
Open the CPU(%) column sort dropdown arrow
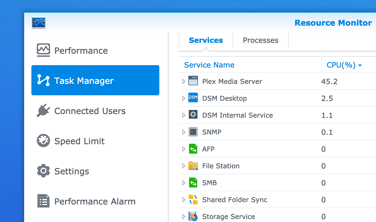click(360, 65)
